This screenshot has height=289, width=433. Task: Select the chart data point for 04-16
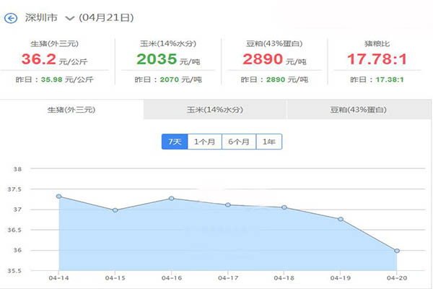tap(171, 198)
